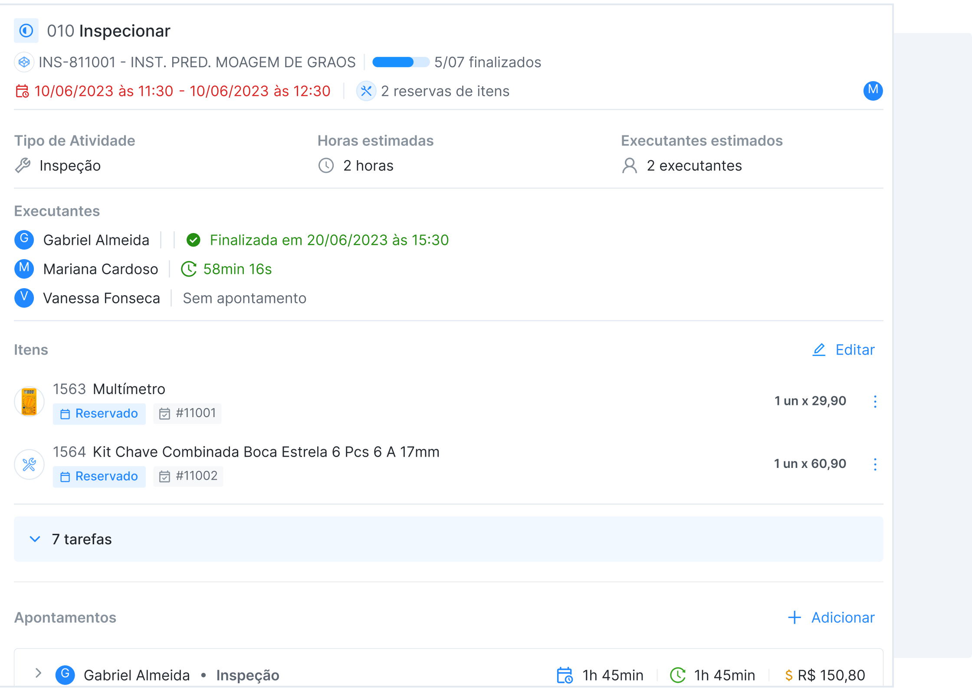Expand the 7 tarefas section
972x691 pixels.
449,539
